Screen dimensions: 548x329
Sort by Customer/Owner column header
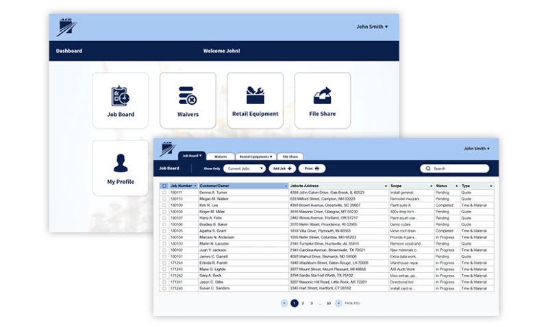[x=243, y=186]
